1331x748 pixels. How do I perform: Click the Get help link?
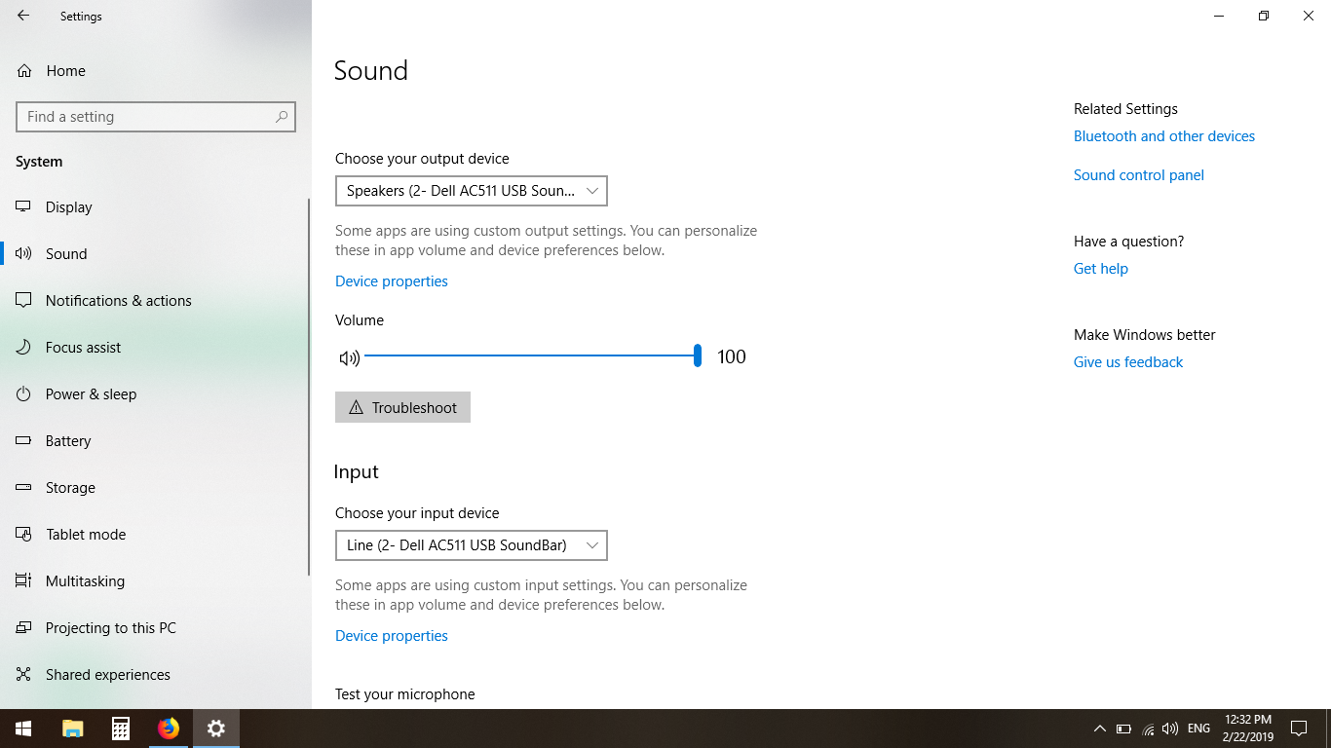(x=1101, y=269)
